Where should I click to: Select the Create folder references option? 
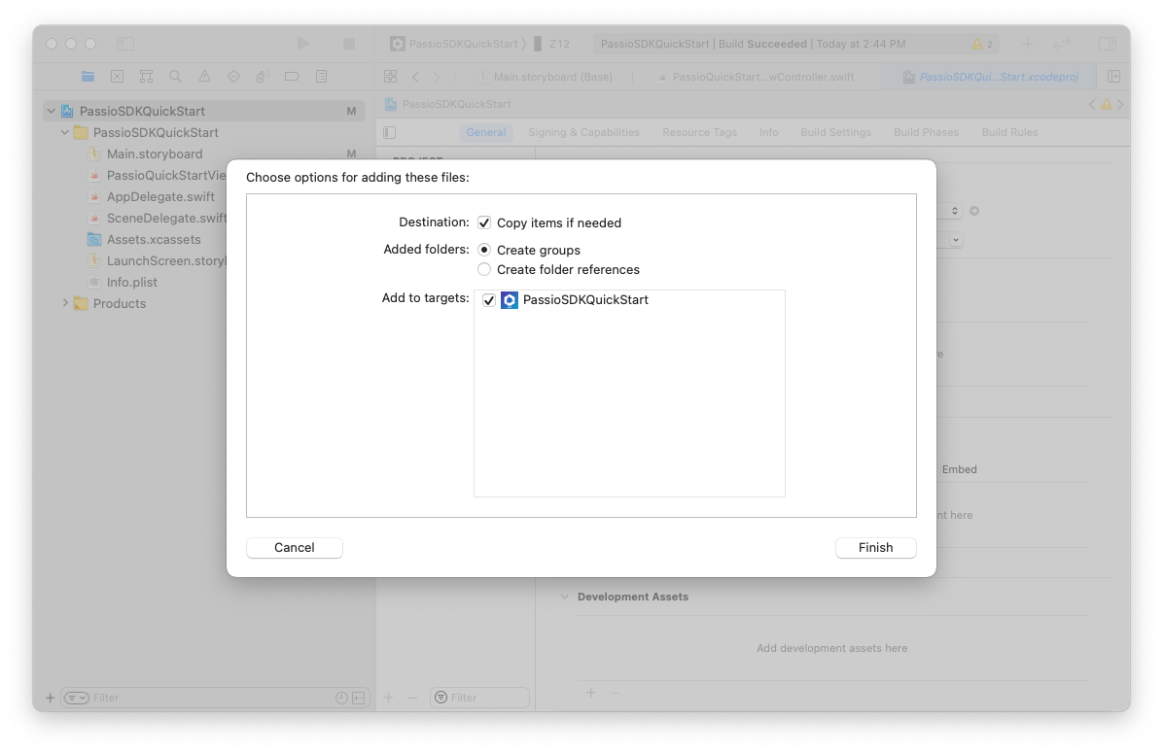point(484,269)
